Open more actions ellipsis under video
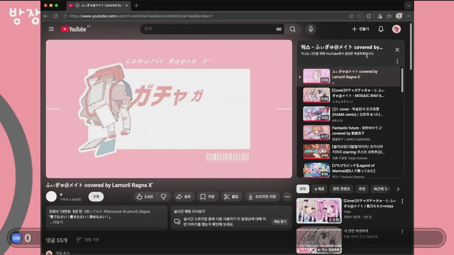This screenshot has height=255, width=454. click(287, 197)
